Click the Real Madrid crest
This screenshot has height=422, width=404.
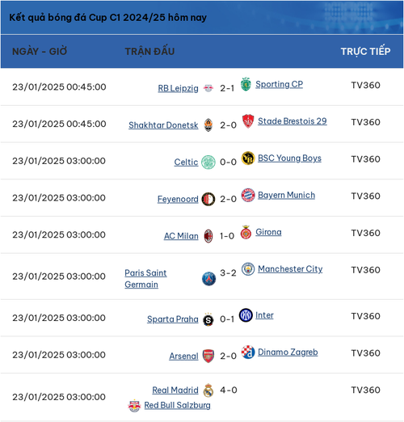pyautogui.click(x=208, y=390)
